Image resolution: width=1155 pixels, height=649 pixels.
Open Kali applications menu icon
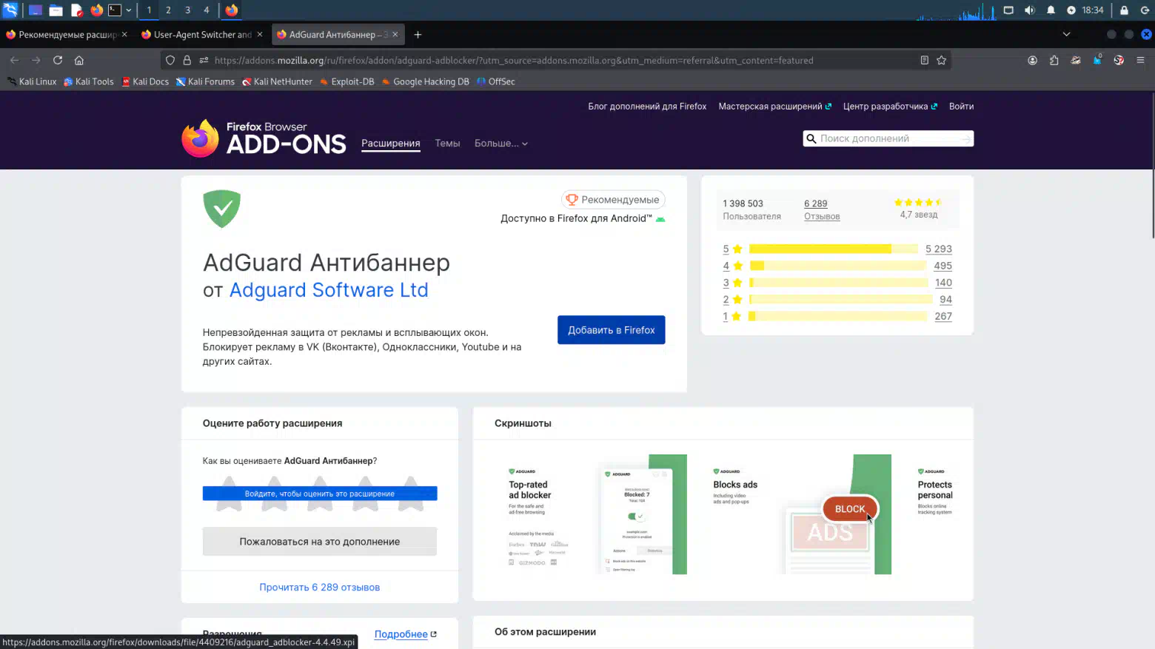point(10,10)
